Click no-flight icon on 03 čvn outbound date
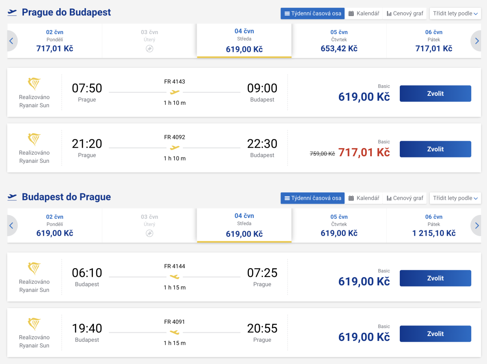The image size is (487, 364). click(x=149, y=49)
